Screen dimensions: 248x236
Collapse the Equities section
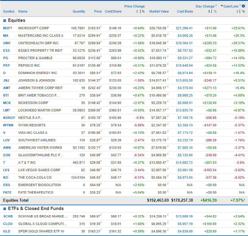(x=4, y=21)
